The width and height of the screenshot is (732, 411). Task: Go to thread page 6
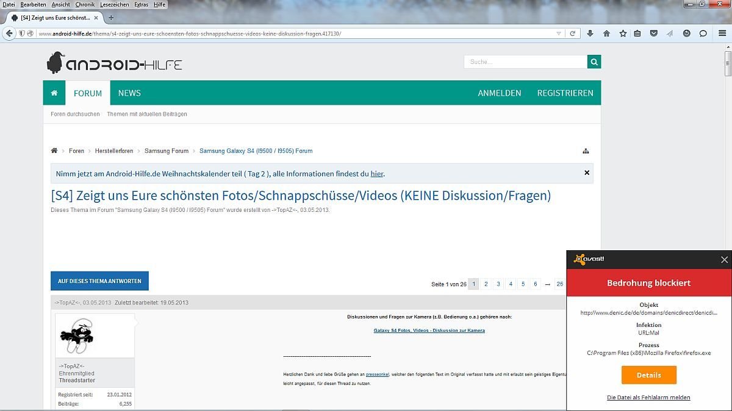(535, 284)
